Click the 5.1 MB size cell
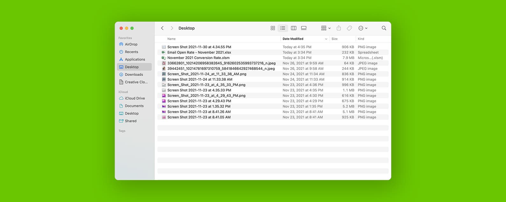This screenshot has width=506, height=202. coord(348,112)
